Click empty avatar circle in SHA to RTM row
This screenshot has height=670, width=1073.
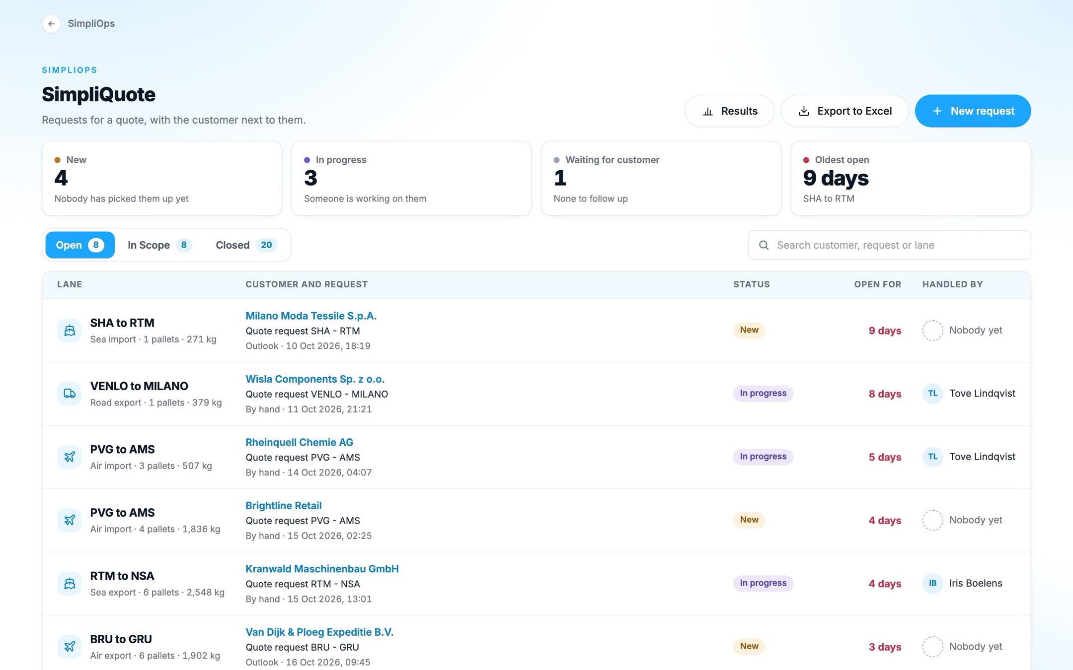tap(933, 330)
